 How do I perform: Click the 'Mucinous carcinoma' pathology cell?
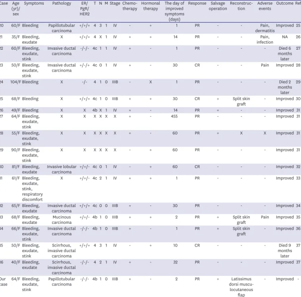(x=62, y=220)
